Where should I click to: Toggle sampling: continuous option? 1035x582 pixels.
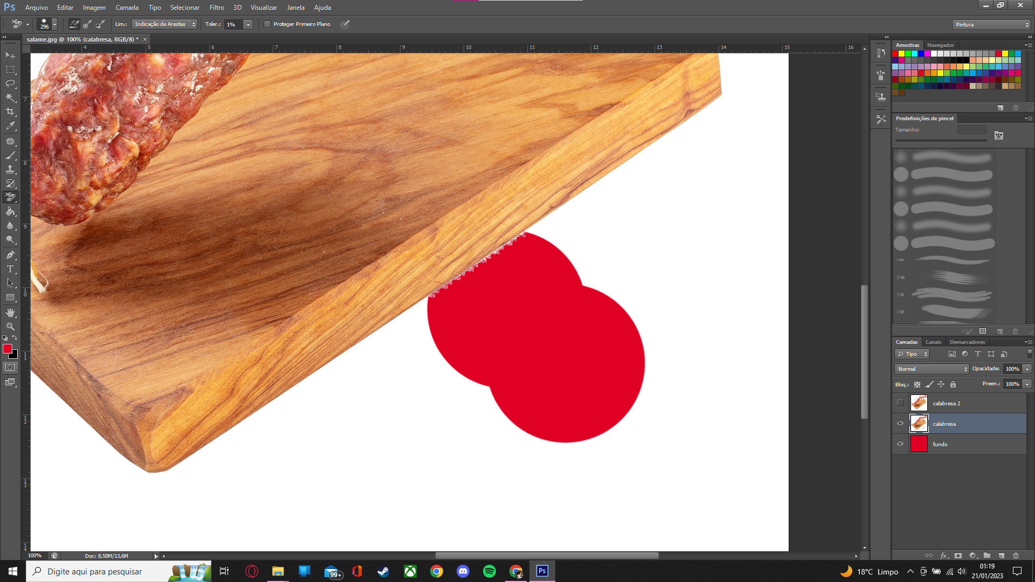(74, 24)
